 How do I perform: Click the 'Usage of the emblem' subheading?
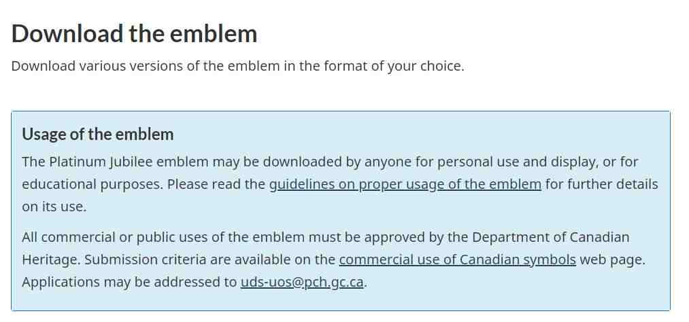pyautogui.click(x=98, y=134)
